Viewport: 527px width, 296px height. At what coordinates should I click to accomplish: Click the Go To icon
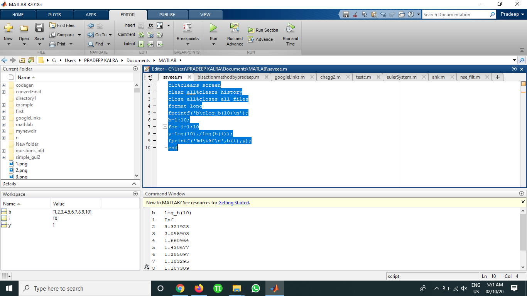click(x=91, y=35)
